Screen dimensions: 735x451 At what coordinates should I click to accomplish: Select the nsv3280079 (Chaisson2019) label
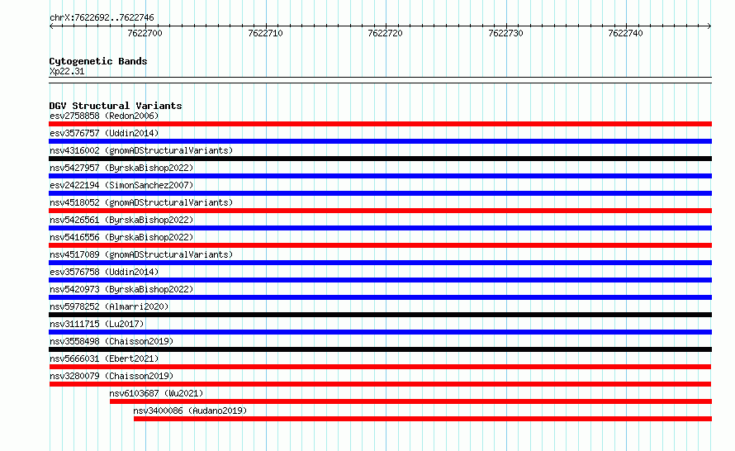click(111, 376)
